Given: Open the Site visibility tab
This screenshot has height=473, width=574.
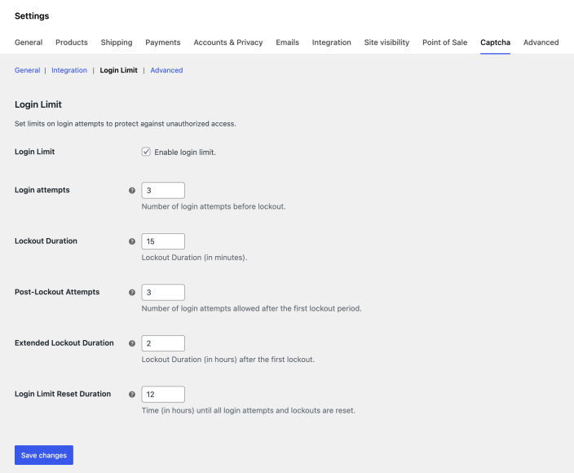Looking at the screenshot, I should [x=386, y=42].
